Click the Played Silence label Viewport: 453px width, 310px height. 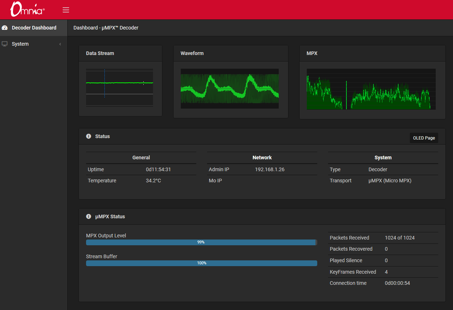[346, 260]
